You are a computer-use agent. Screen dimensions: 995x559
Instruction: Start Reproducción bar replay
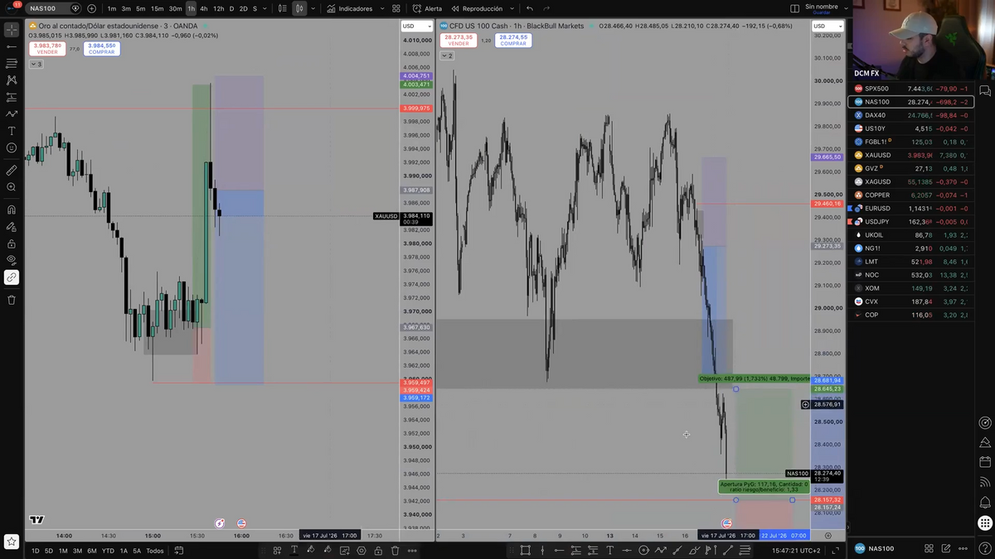[477, 8]
